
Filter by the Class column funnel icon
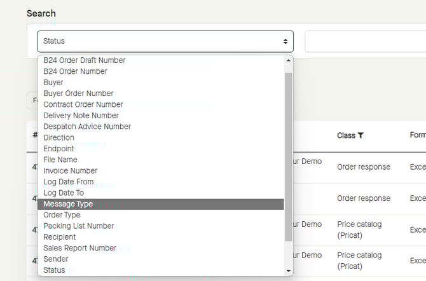(361, 135)
